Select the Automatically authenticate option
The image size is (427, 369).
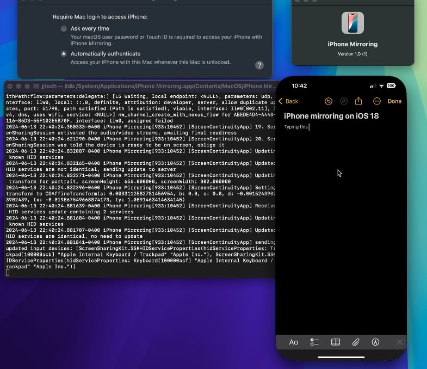(64, 54)
